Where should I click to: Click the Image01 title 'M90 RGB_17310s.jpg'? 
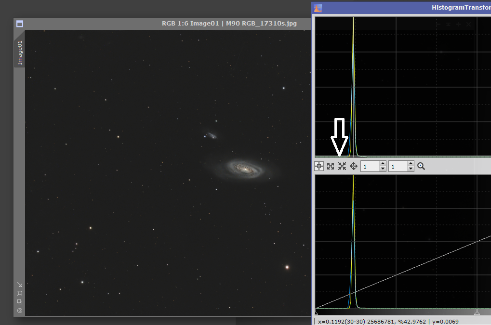[x=261, y=24]
